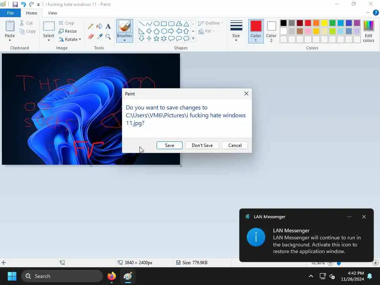
Task: Switch to the Home tab
Action: point(32,13)
